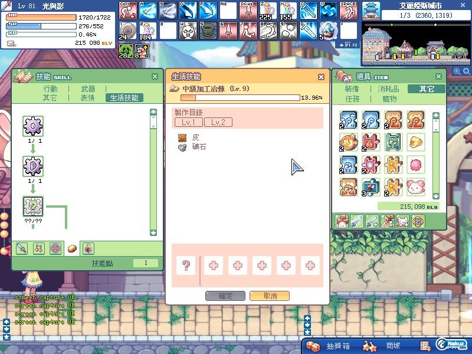472x354 pixels.
Task: Close the 生活技能 window
Action: pos(321,77)
